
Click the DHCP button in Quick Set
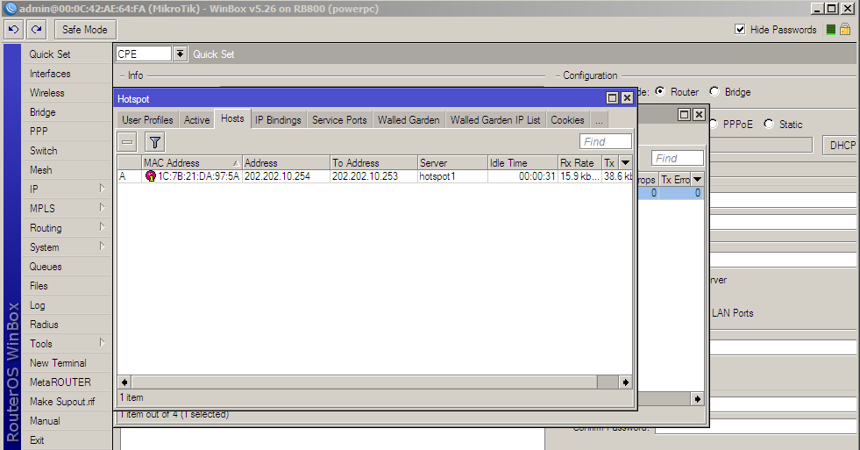(x=842, y=146)
